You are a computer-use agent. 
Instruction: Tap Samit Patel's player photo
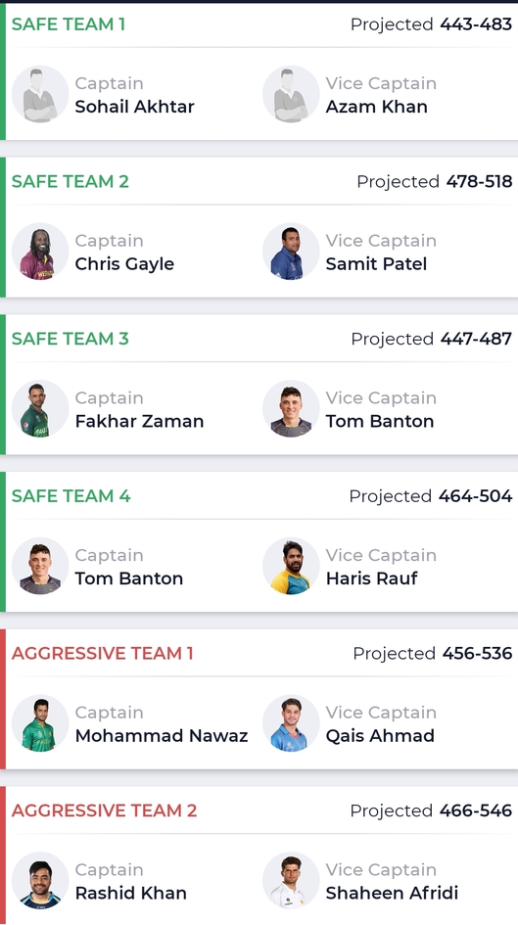291,252
